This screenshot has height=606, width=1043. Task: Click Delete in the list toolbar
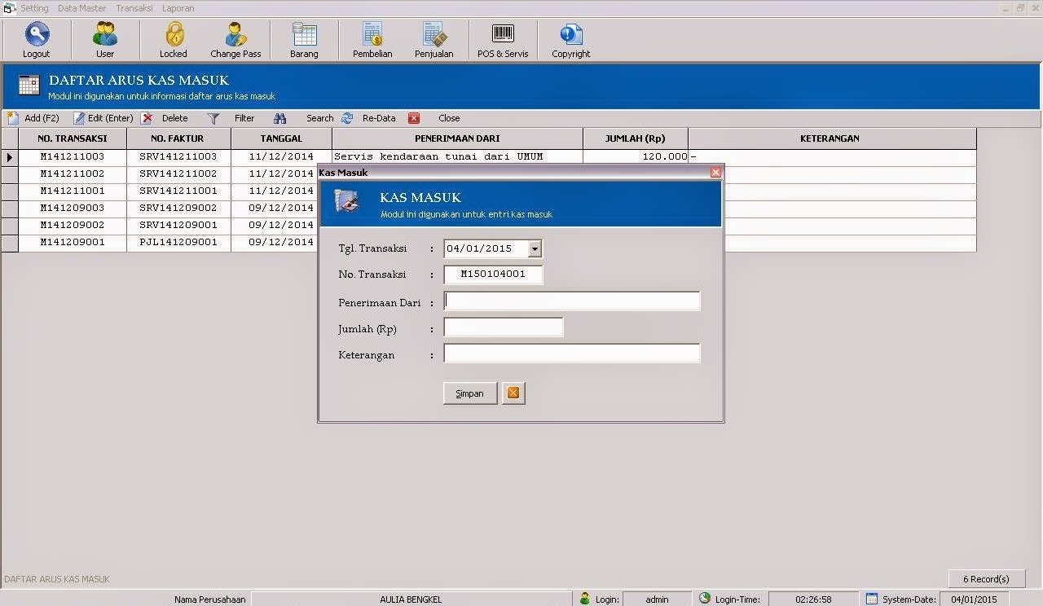165,118
